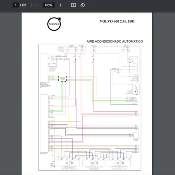Click the VOLVO S60 2.4L 2001 title

tap(117, 21)
